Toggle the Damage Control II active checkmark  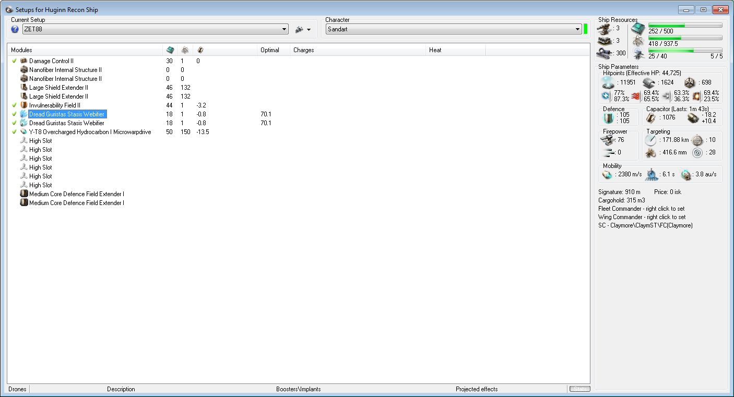tap(14, 61)
